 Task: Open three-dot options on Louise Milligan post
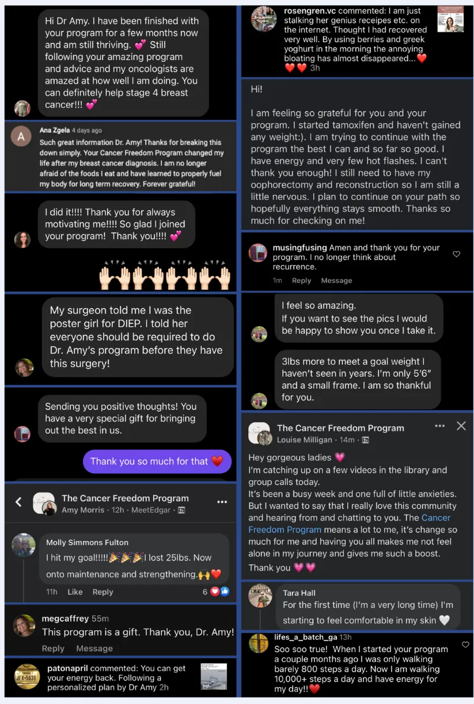click(x=440, y=426)
